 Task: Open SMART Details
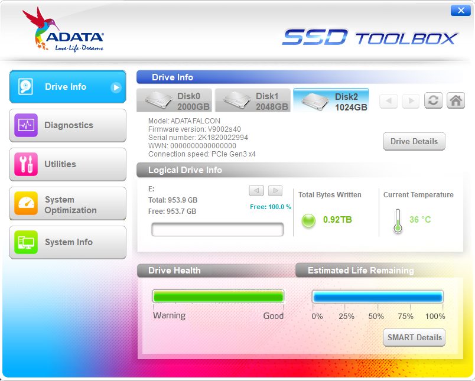pos(414,337)
